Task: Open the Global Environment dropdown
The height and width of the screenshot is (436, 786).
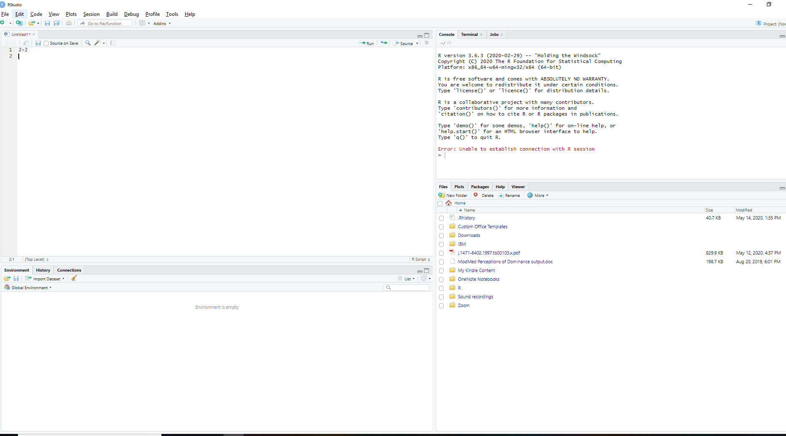Action: tap(28, 287)
